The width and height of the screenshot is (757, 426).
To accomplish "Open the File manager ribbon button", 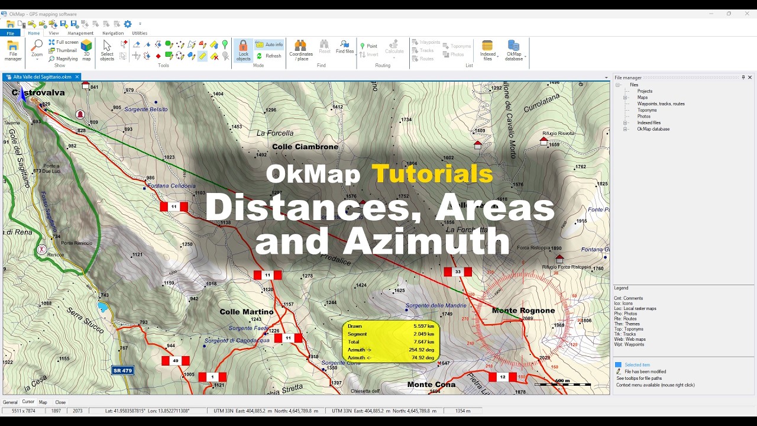I will click(x=13, y=51).
